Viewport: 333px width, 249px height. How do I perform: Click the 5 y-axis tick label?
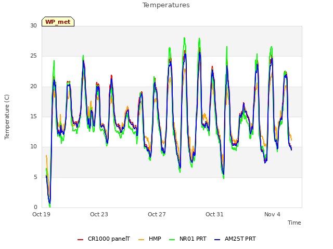click(x=35, y=177)
